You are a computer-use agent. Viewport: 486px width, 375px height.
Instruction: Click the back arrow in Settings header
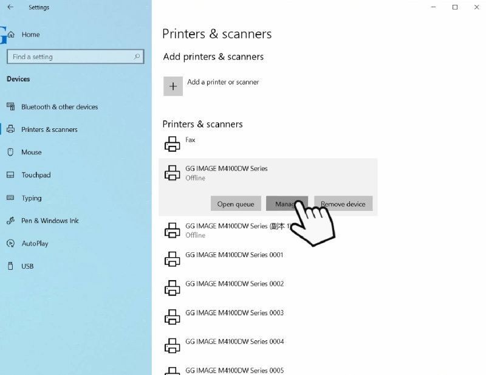pos(10,7)
